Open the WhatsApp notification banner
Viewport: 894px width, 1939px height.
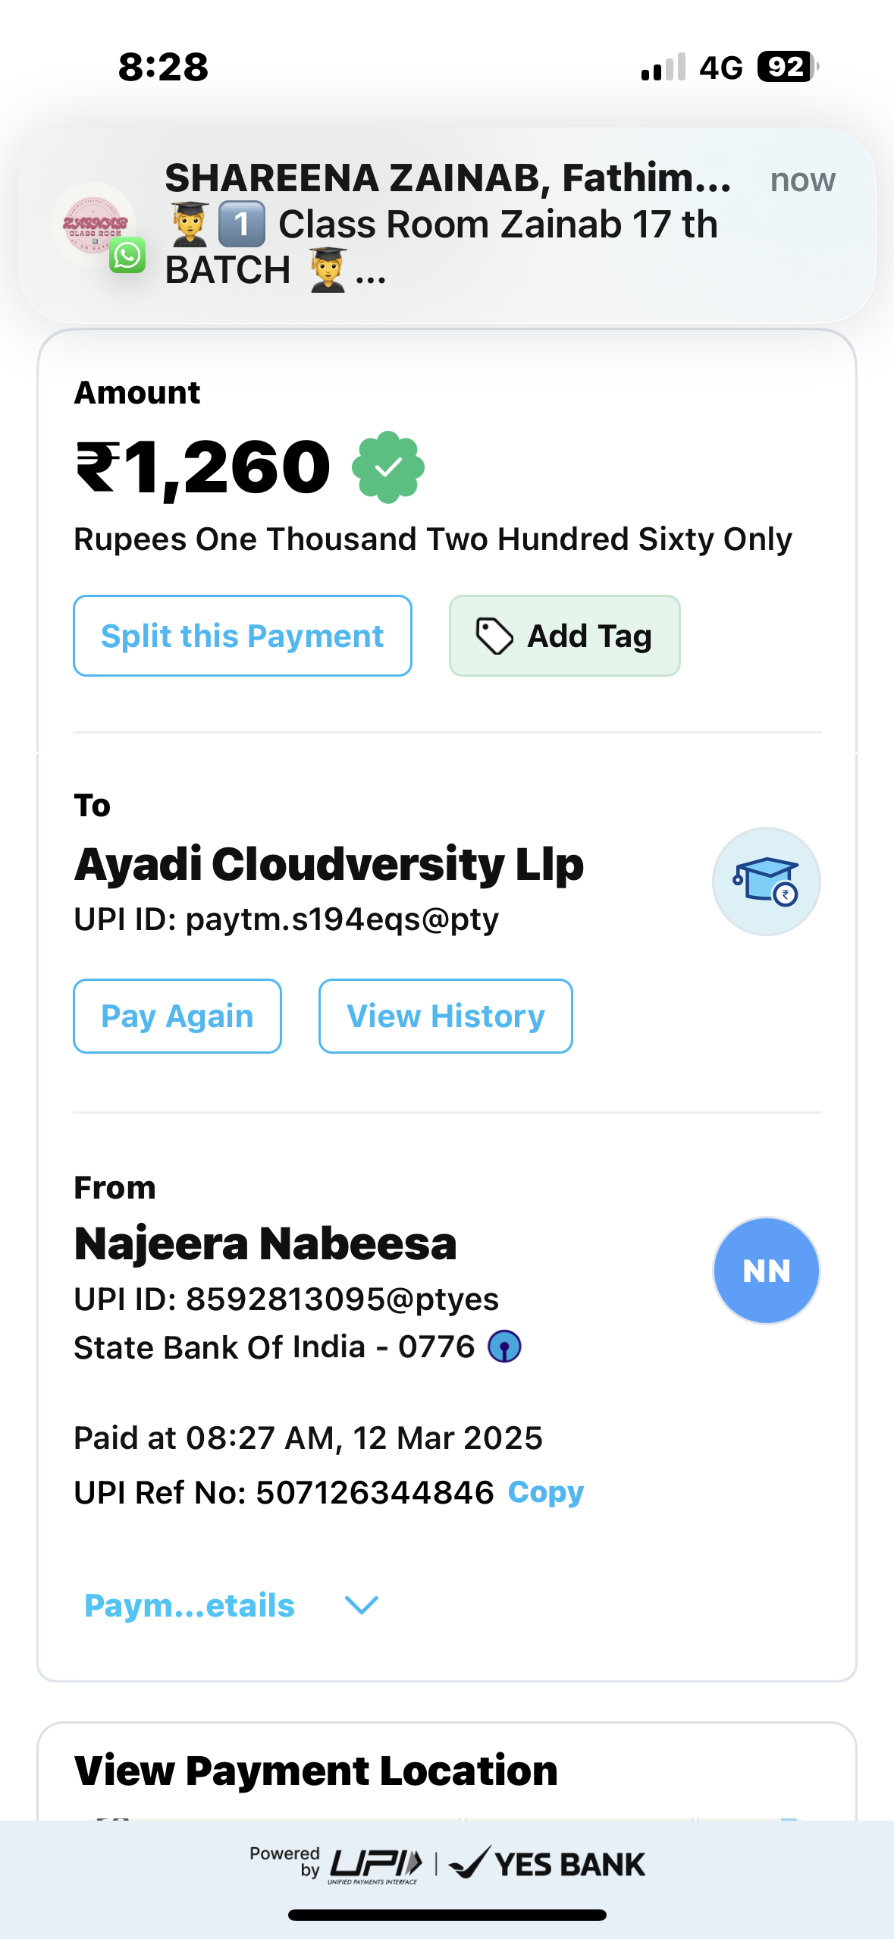447,225
